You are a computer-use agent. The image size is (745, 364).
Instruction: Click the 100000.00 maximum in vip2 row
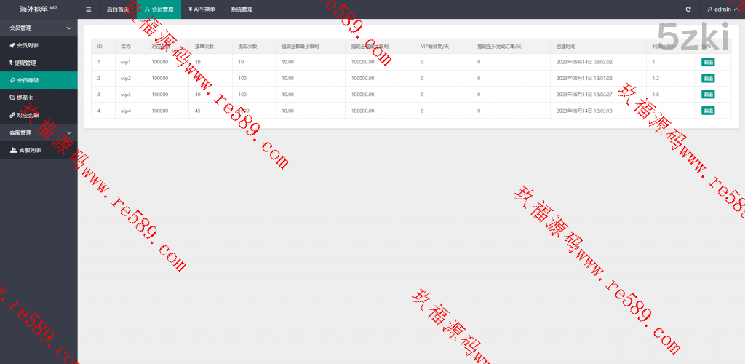(x=362, y=79)
